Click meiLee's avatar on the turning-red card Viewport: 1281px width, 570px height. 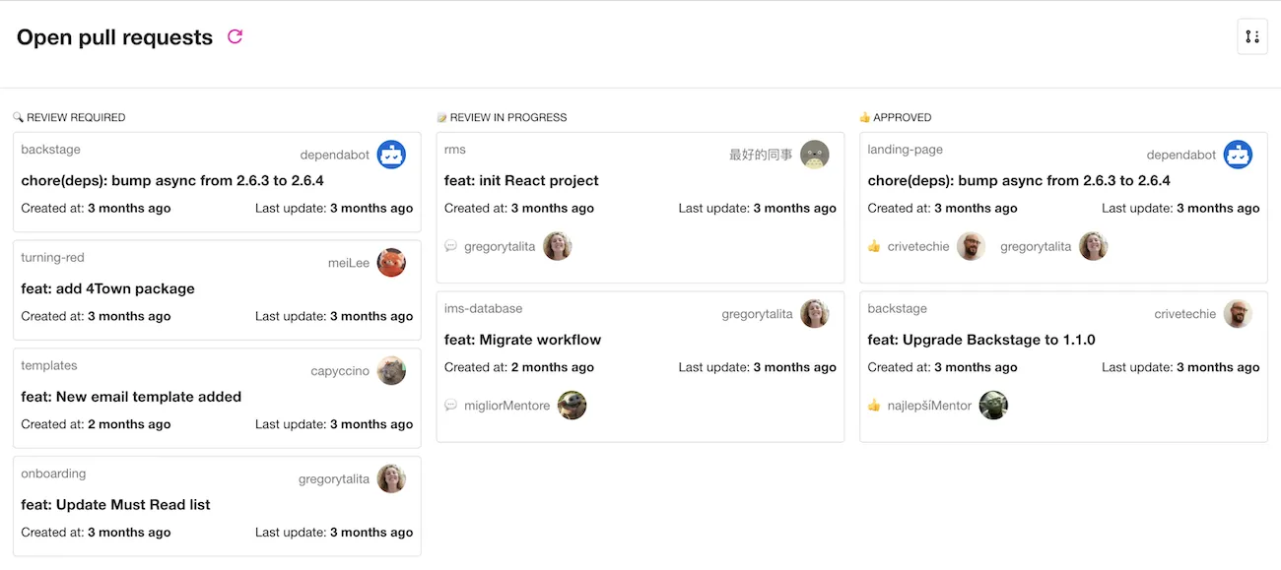(x=390, y=262)
